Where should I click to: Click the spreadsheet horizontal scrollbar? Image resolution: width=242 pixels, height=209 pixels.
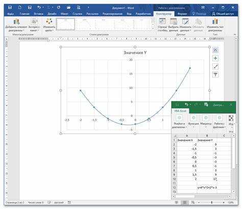pyautogui.click(x=202, y=196)
